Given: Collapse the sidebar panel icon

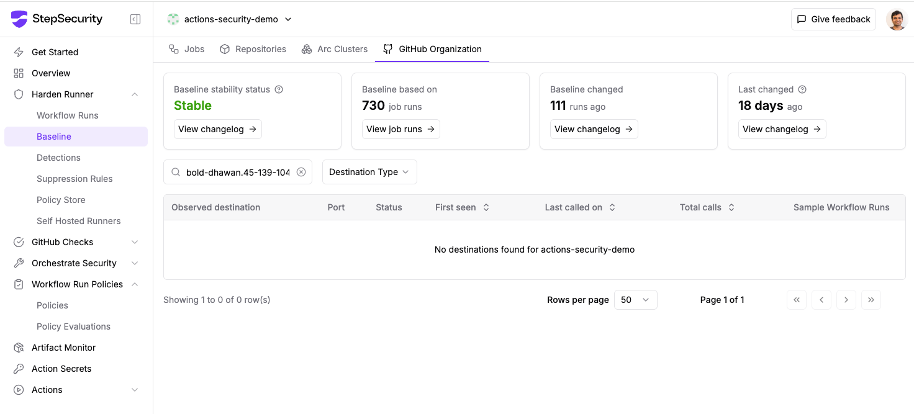Looking at the screenshot, I should click(135, 19).
